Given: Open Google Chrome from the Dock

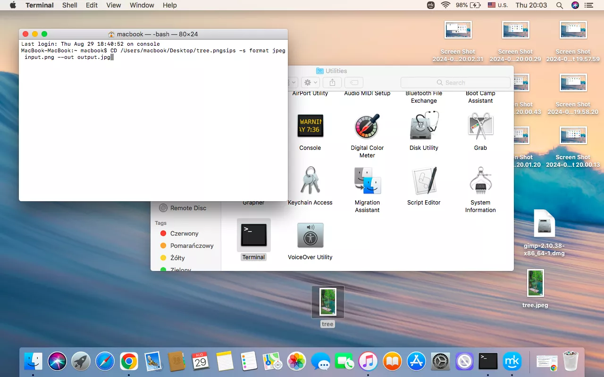Looking at the screenshot, I should 128,361.
